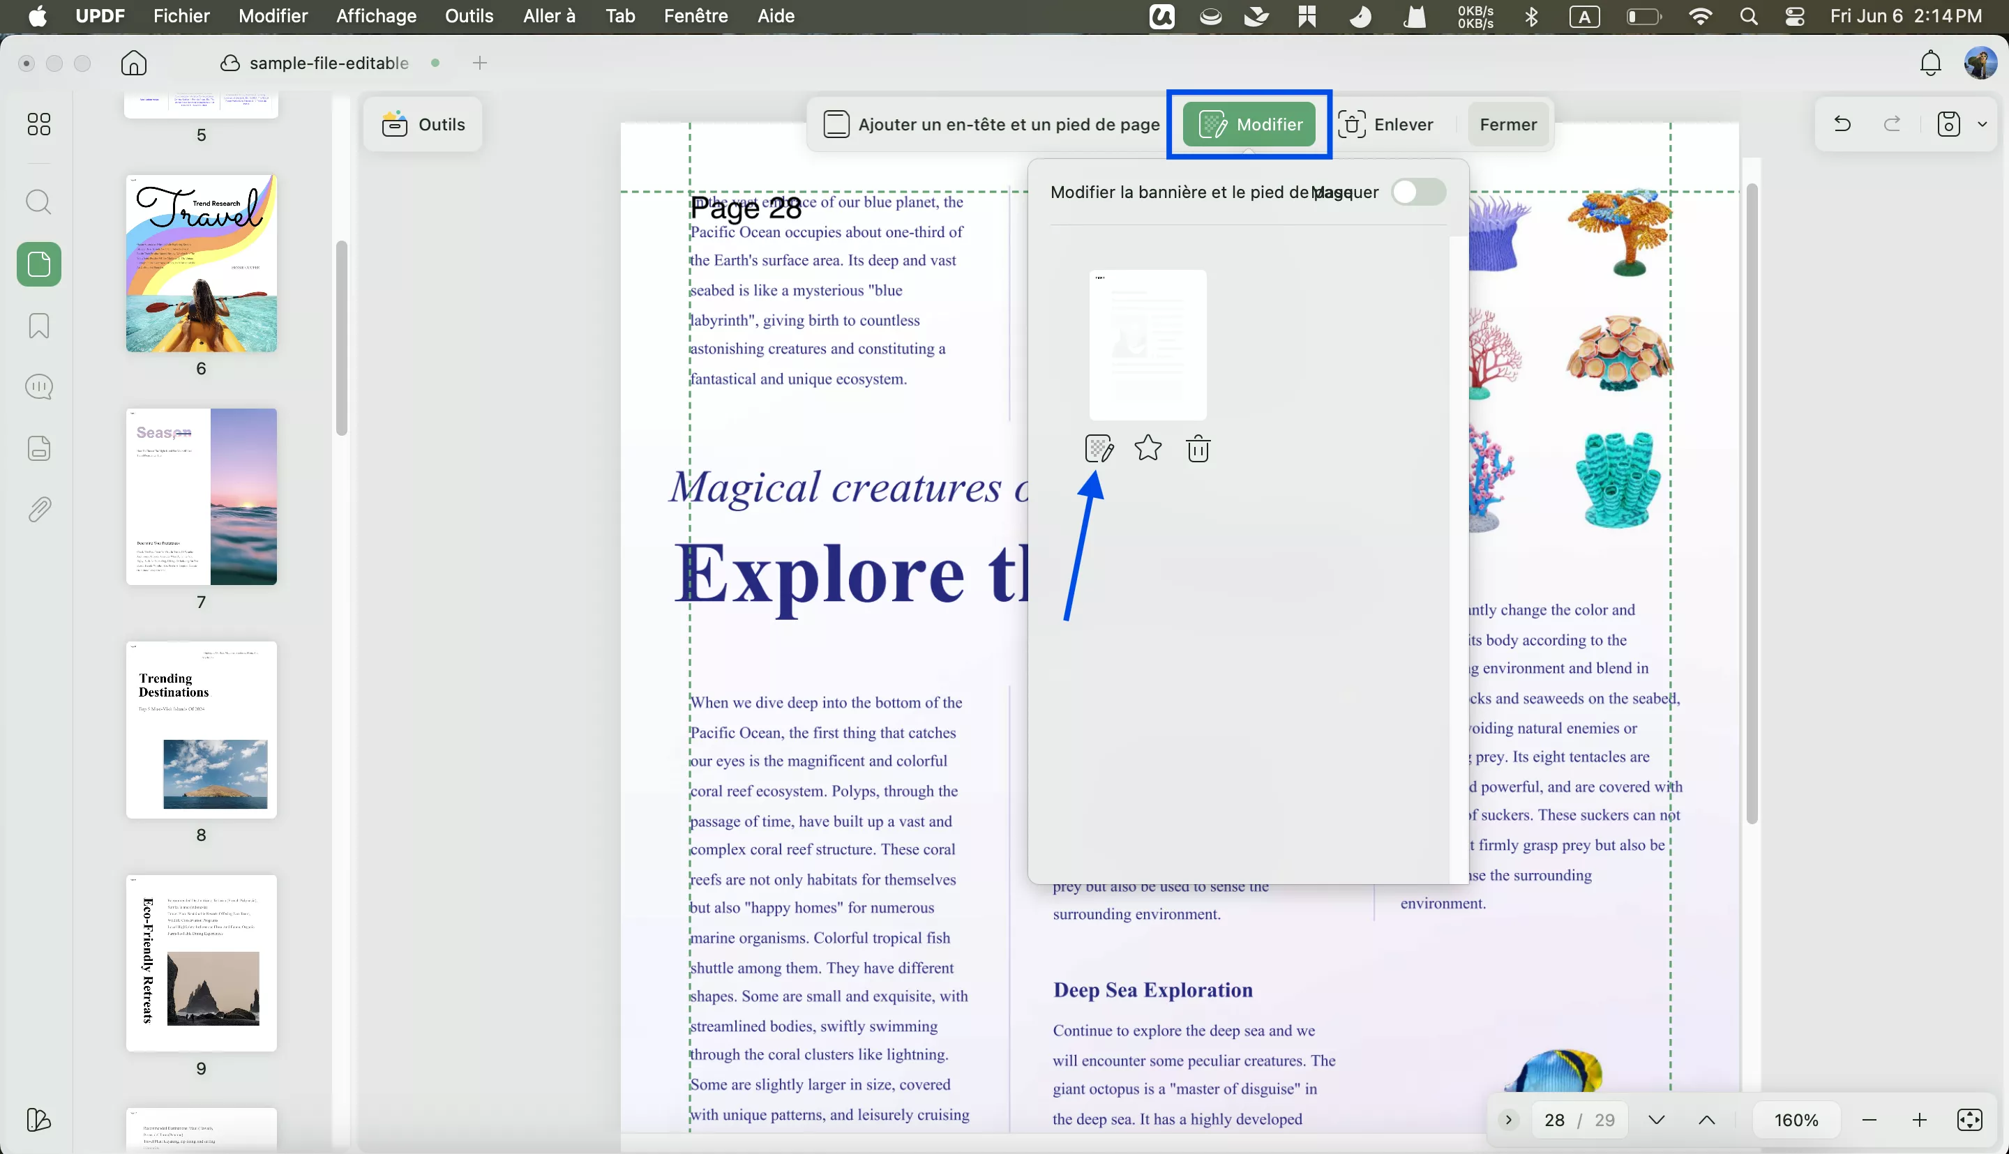Go to home screen icon
The height and width of the screenshot is (1154, 2009).
133,63
